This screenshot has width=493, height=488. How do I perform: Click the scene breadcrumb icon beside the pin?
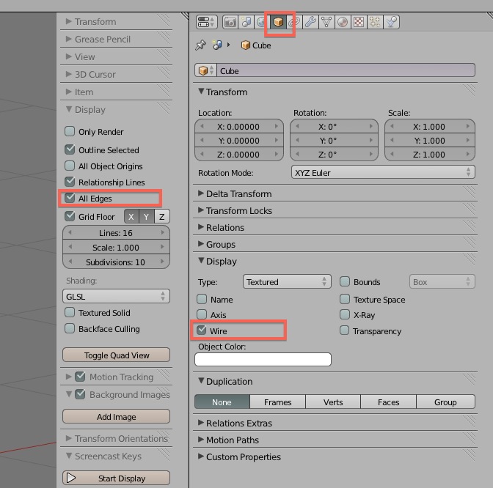coord(217,45)
